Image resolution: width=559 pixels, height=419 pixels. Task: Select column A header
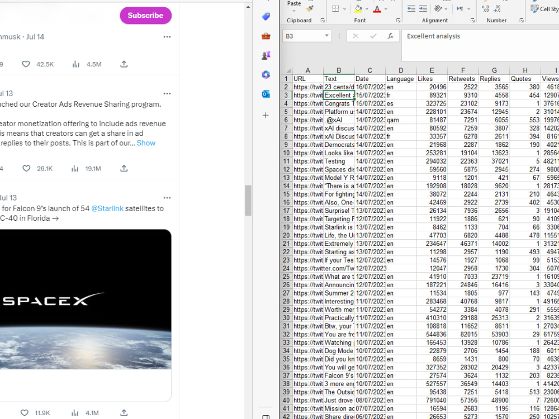tap(307, 70)
